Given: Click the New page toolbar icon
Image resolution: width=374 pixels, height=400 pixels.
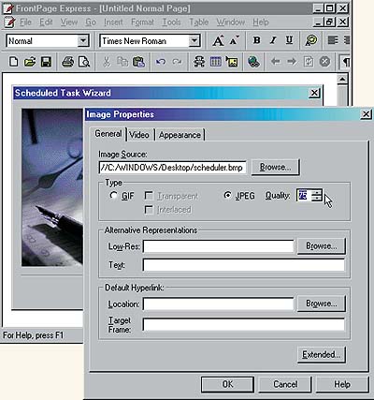Looking at the screenshot, I should pyautogui.click(x=13, y=62).
